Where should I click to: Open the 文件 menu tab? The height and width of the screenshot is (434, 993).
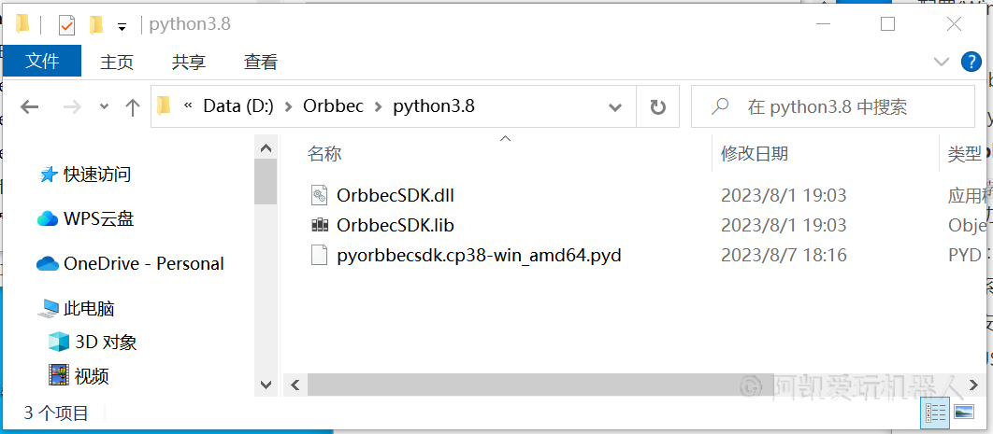(42, 62)
